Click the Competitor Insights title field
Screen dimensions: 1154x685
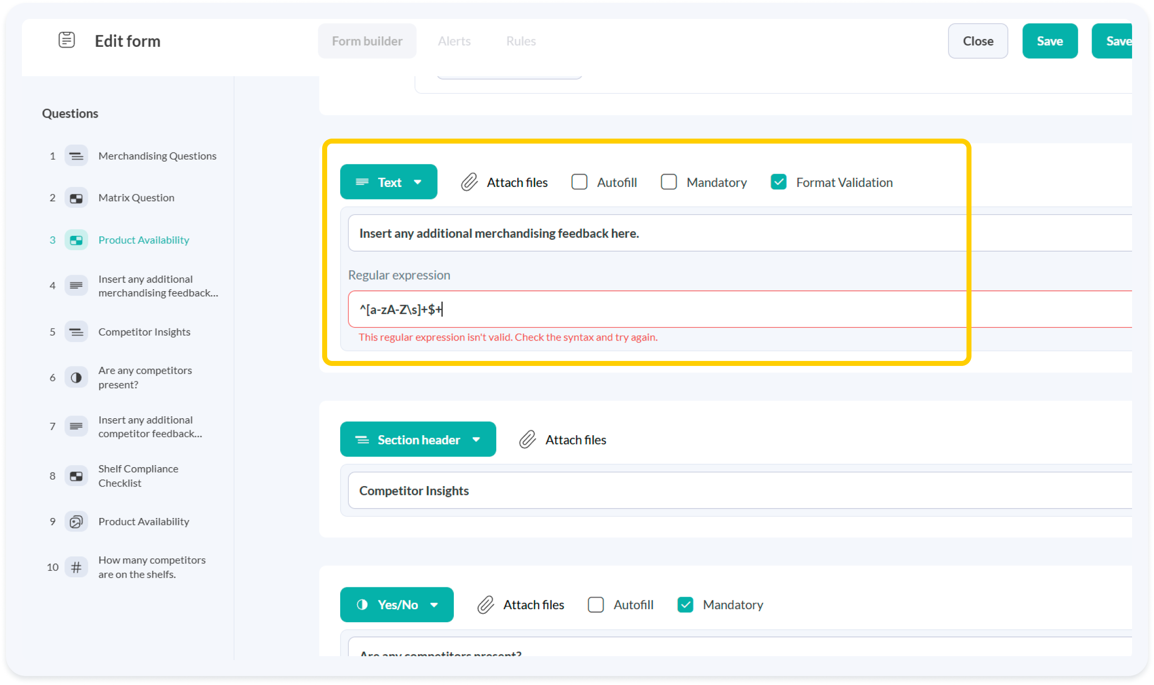click(740, 491)
